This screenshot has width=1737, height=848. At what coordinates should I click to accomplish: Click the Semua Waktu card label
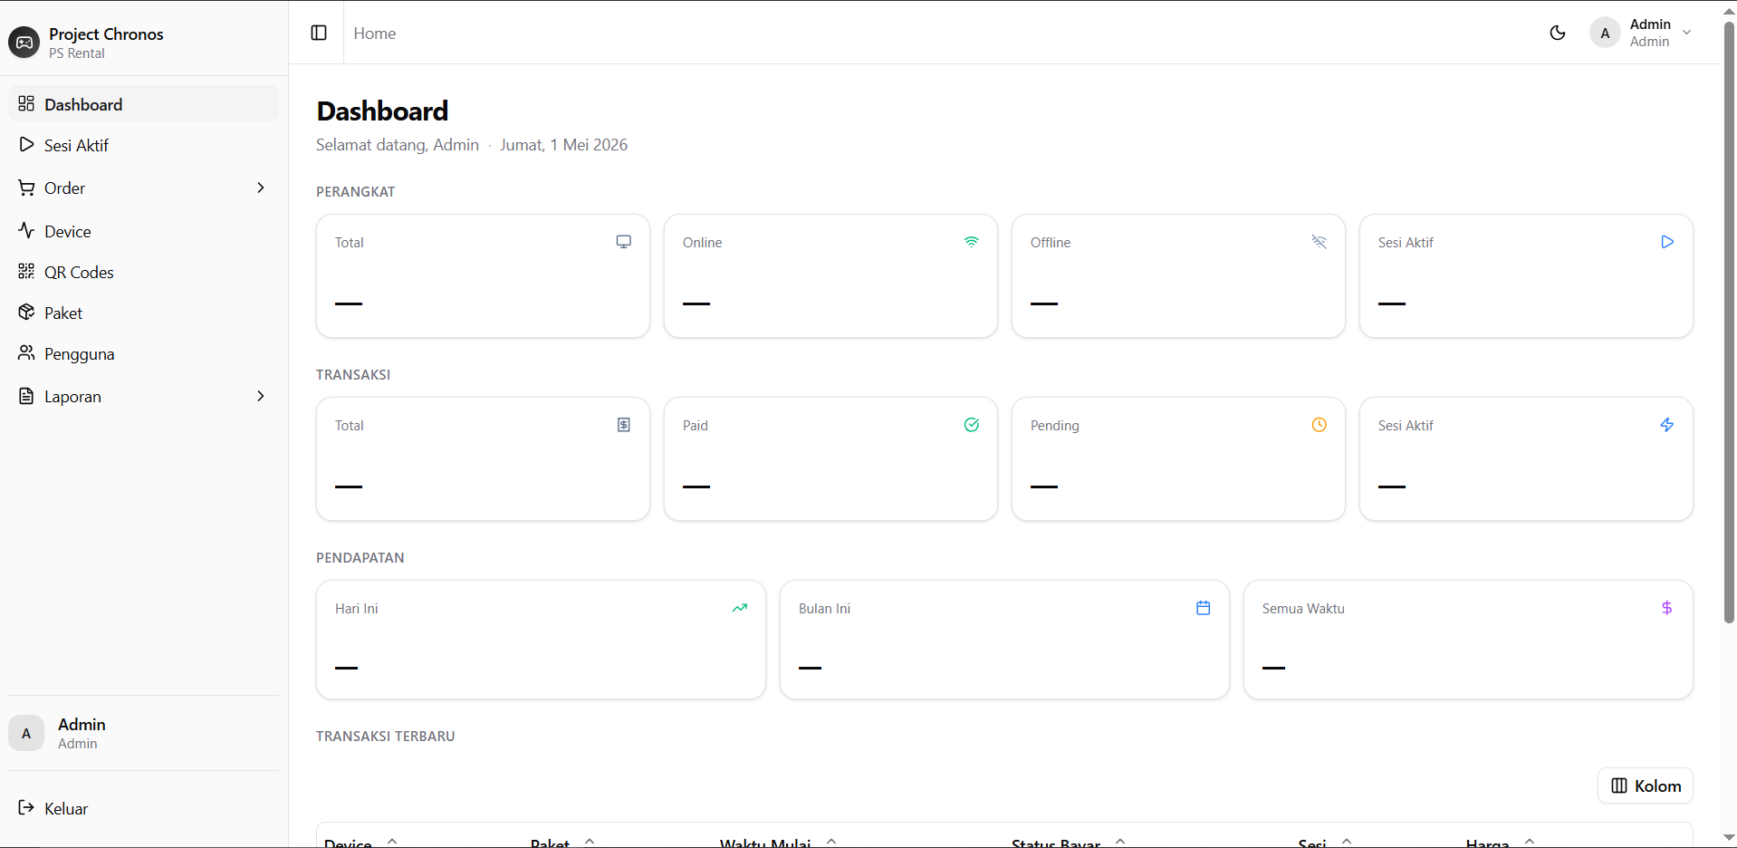1303,609
